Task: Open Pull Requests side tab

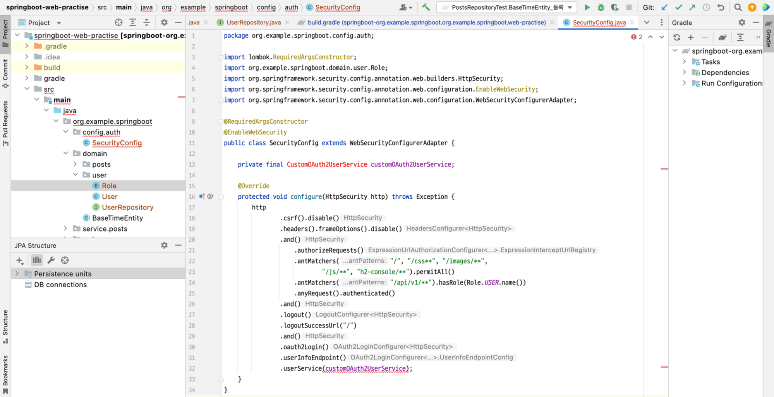Action: click(x=5, y=124)
